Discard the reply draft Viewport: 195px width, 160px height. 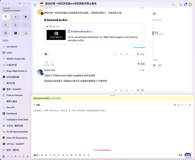pyautogui.click(x=180, y=155)
